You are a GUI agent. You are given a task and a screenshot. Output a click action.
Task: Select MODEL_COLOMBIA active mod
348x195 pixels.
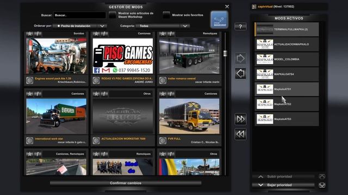[x=287, y=59]
